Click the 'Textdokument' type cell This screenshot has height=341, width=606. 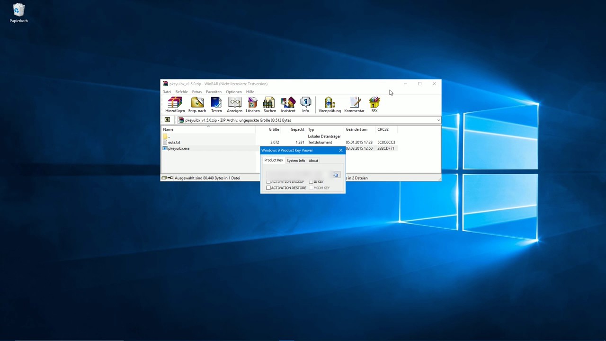click(x=320, y=142)
